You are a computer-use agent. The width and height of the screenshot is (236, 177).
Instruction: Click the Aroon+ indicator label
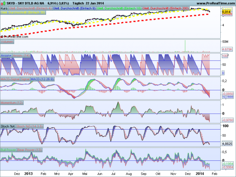tap(6, 56)
